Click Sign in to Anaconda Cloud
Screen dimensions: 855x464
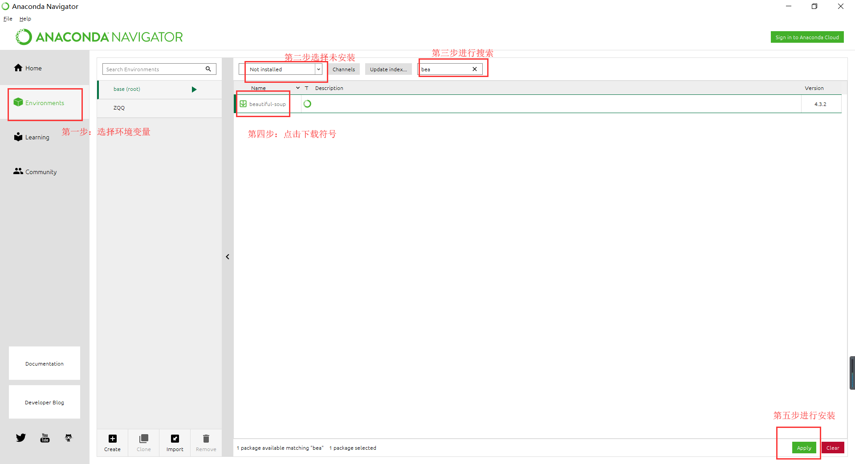click(x=807, y=37)
